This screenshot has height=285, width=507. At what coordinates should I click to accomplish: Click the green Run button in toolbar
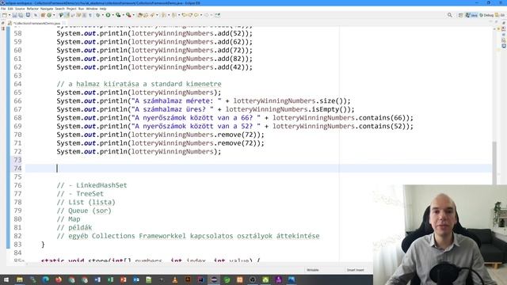108,15
